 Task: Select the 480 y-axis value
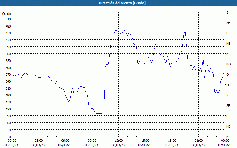pyautogui.click(x=8, y=26)
